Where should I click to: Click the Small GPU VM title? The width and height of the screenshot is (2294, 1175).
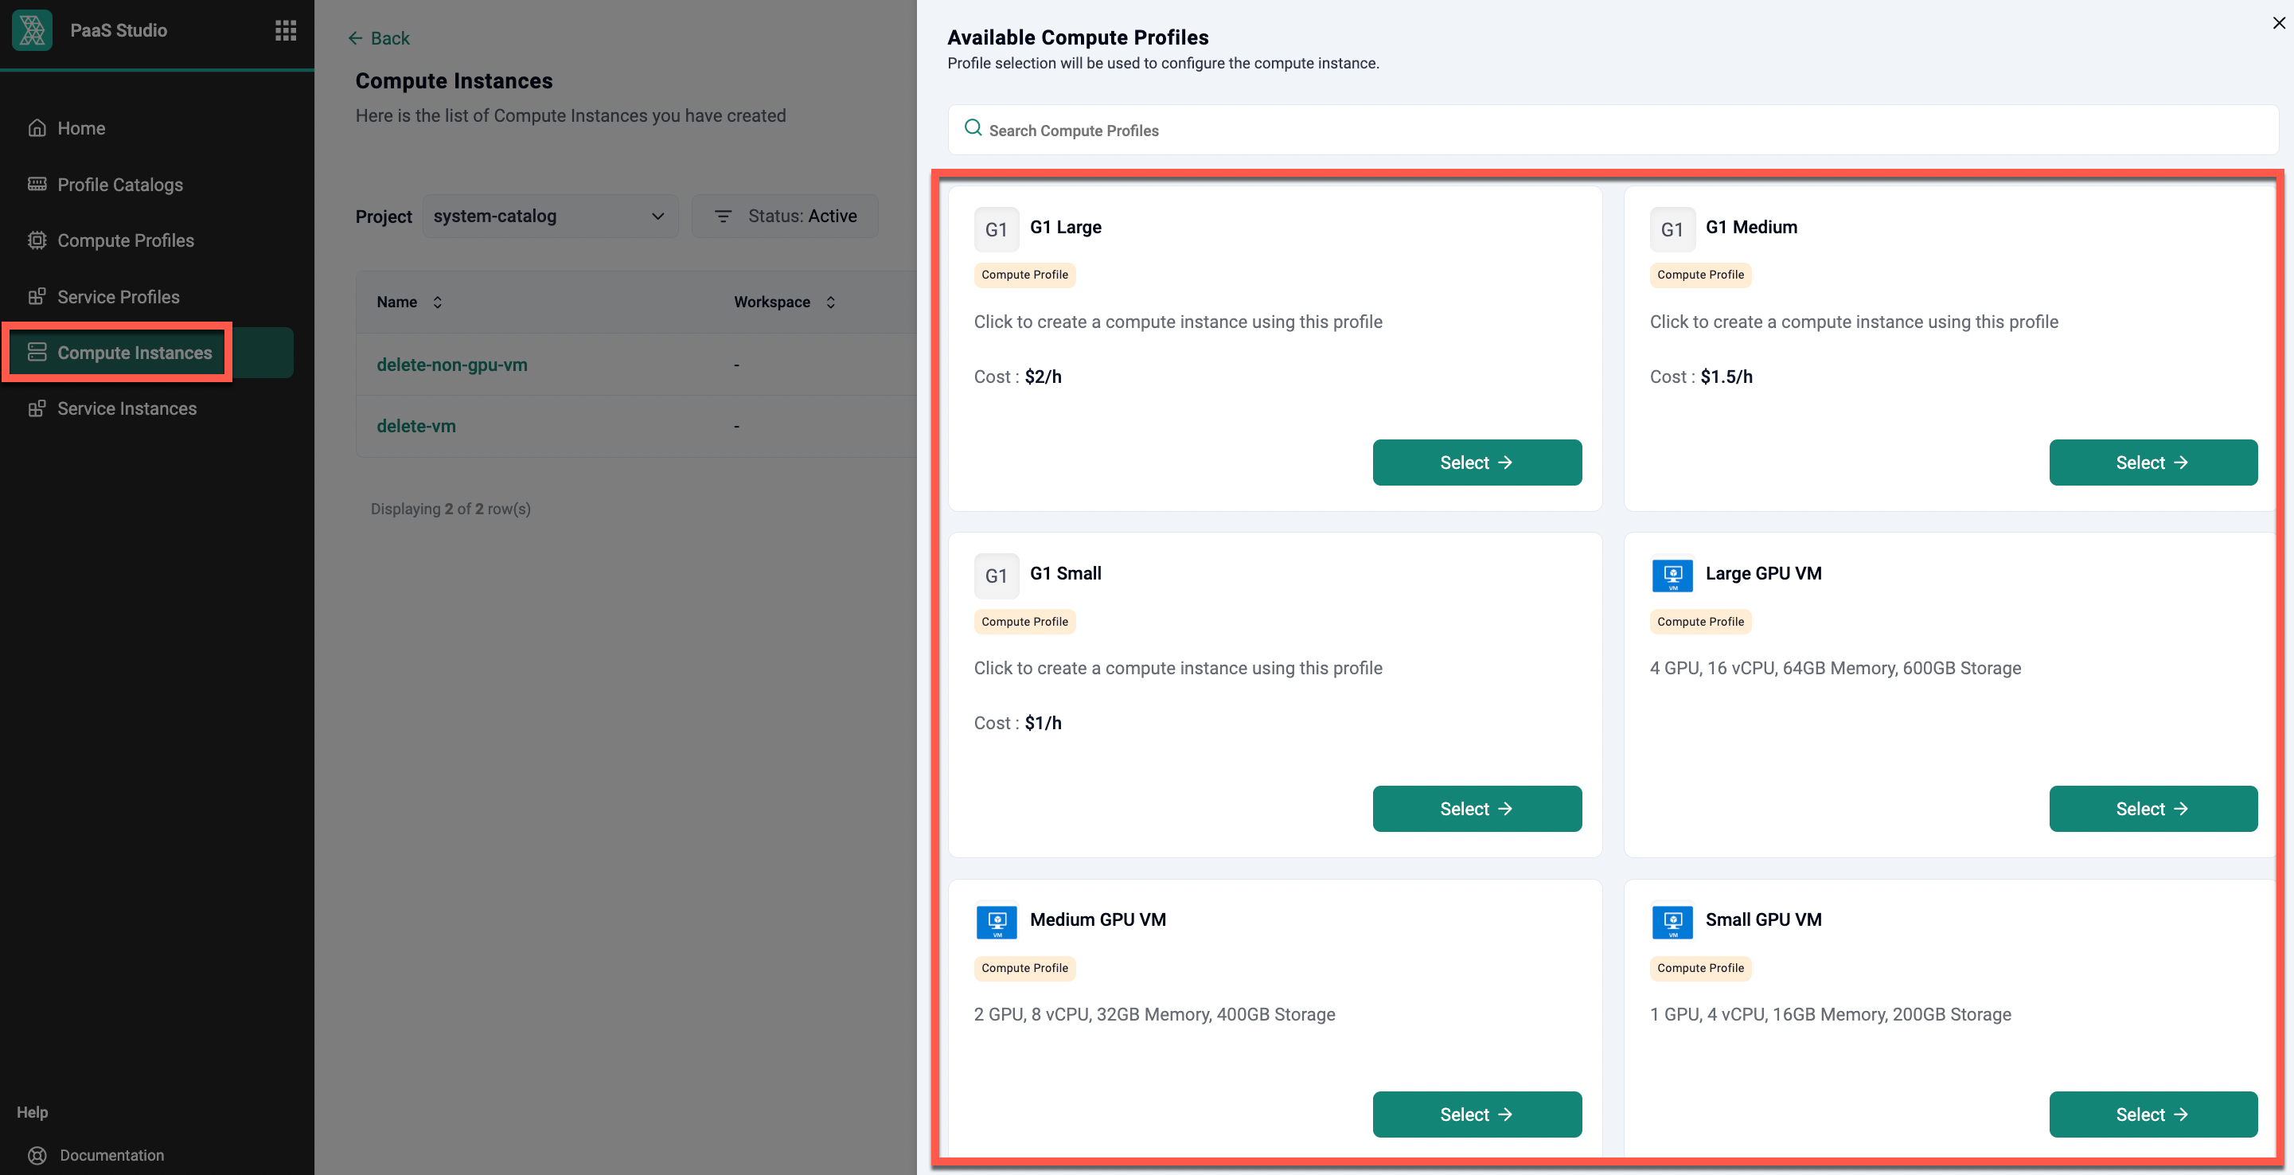[x=1763, y=920]
